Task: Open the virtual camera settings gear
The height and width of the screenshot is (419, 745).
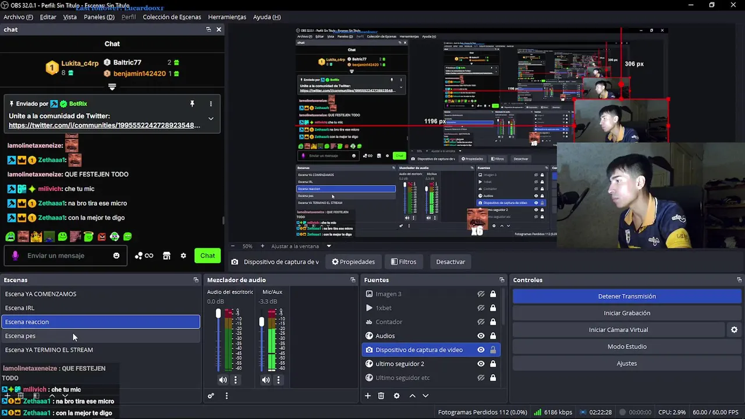Action: [x=734, y=329]
